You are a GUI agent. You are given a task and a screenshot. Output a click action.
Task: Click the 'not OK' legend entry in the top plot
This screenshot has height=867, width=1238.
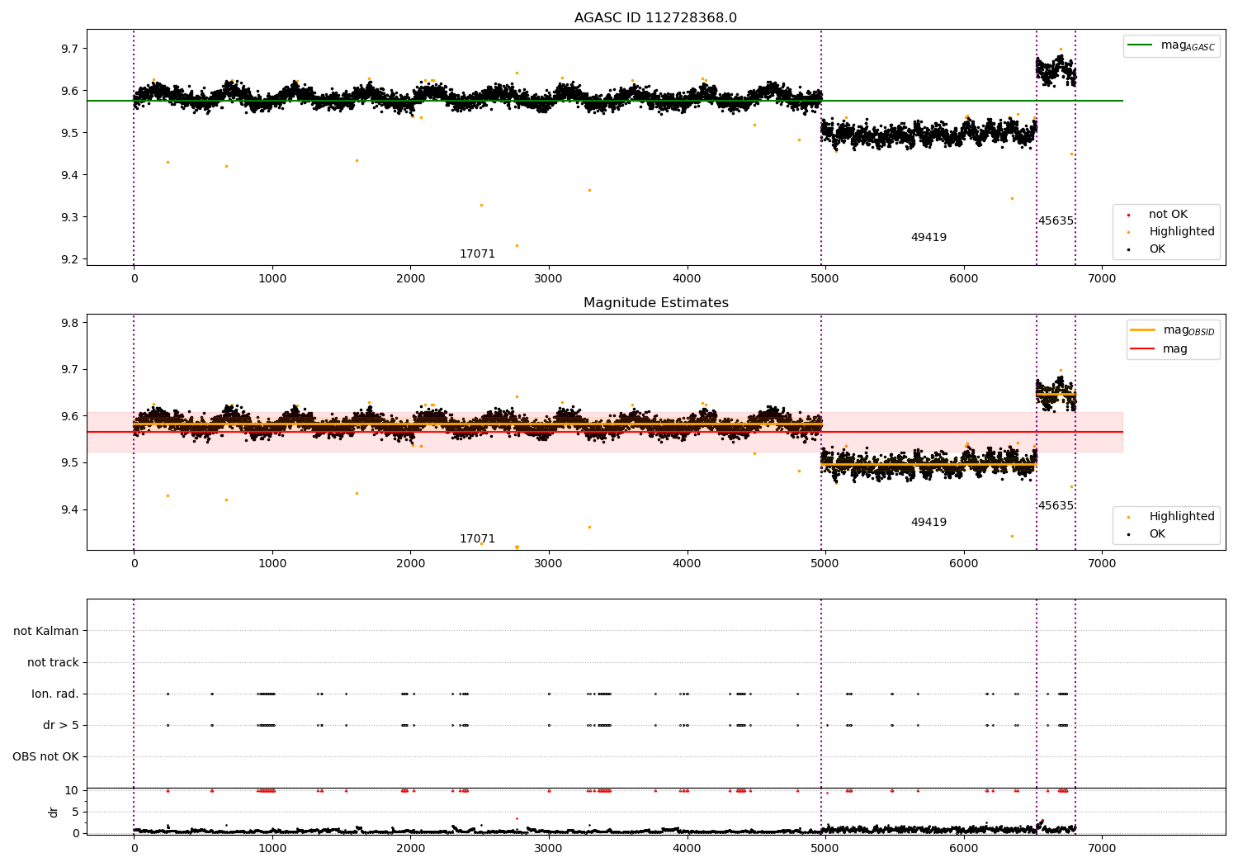pyautogui.click(x=1168, y=215)
